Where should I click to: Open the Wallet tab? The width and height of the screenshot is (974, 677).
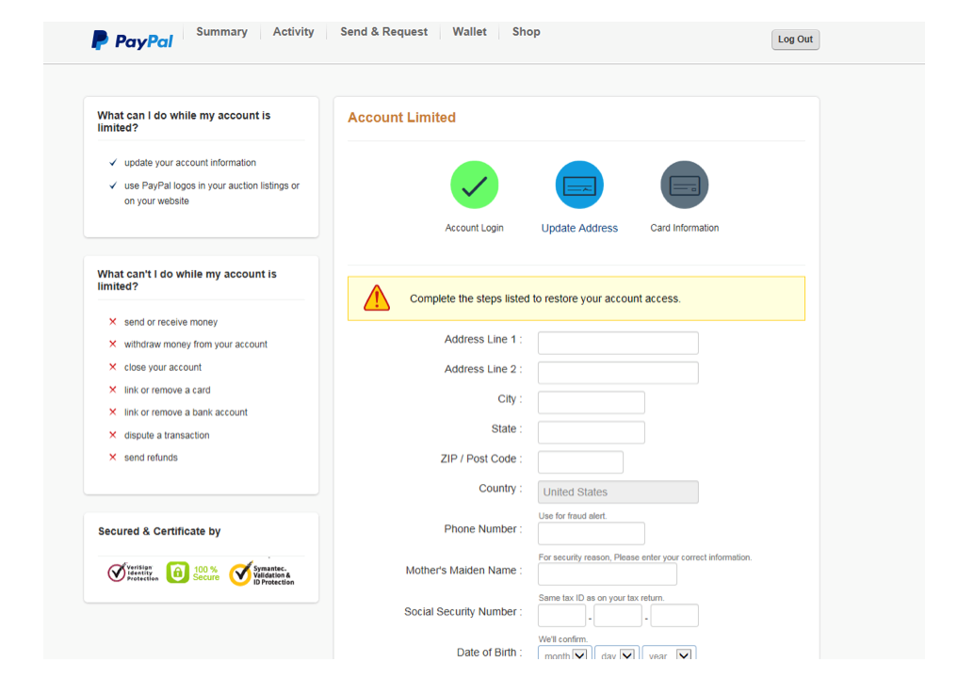[x=469, y=32]
